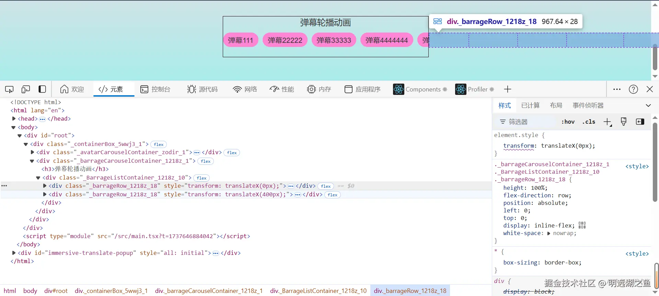
Task: Collapse the <body> node
Action: point(14,127)
